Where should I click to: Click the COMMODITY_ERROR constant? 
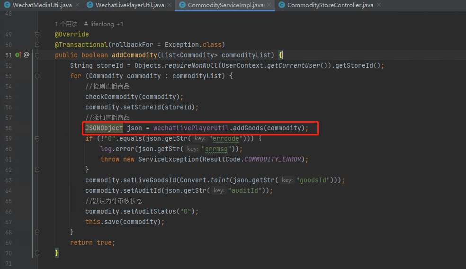(x=272, y=159)
